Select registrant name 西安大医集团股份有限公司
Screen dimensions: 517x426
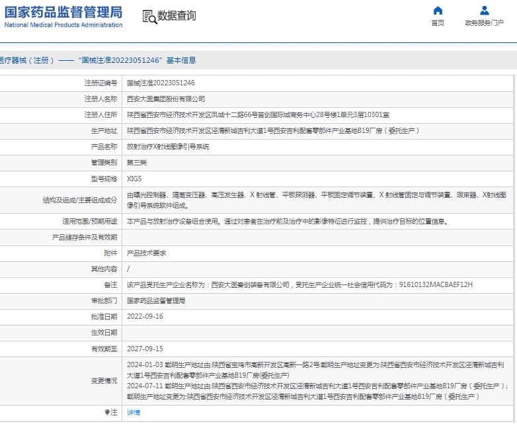coord(166,99)
